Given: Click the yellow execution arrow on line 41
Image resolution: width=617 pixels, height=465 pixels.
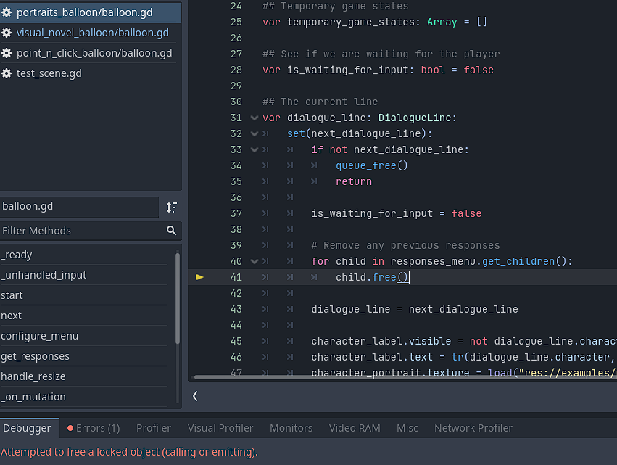Looking at the screenshot, I should [199, 276].
